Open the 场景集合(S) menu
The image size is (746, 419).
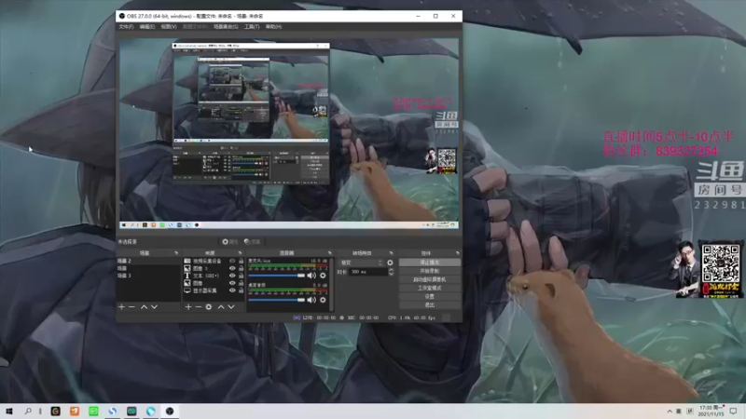tap(226, 27)
